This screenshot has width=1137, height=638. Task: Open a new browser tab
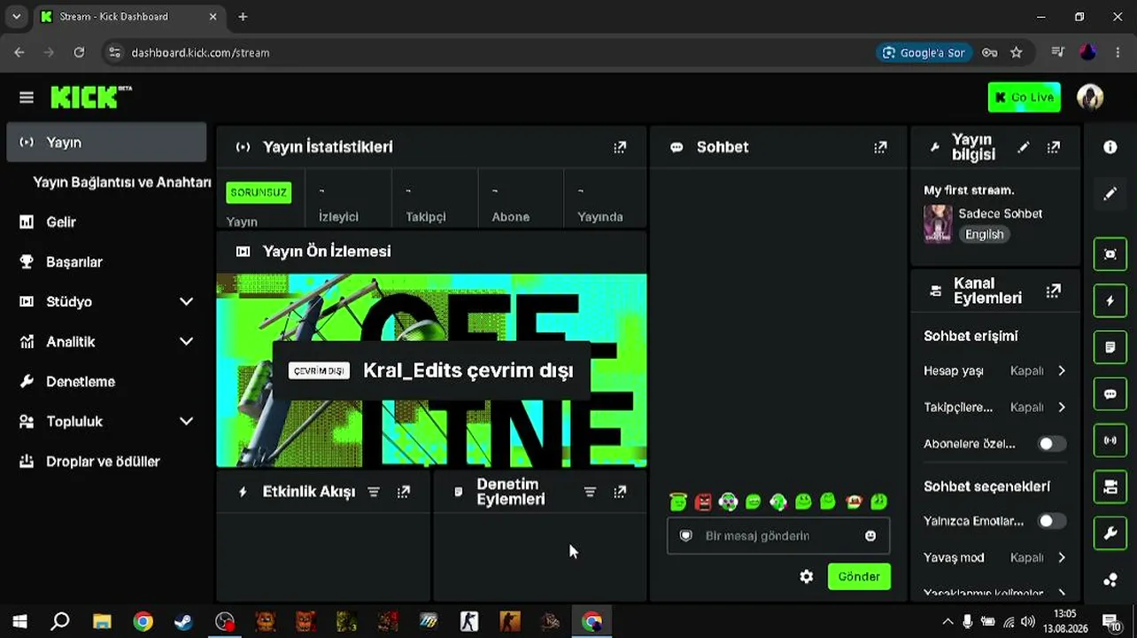click(x=243, y=16)
